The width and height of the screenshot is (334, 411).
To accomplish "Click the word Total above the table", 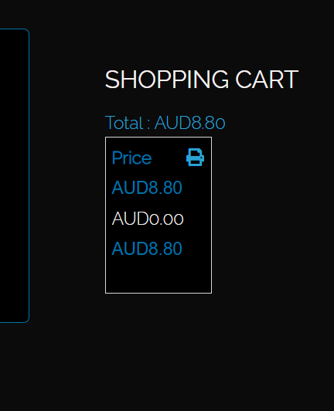I will click(x=124, y=122).
